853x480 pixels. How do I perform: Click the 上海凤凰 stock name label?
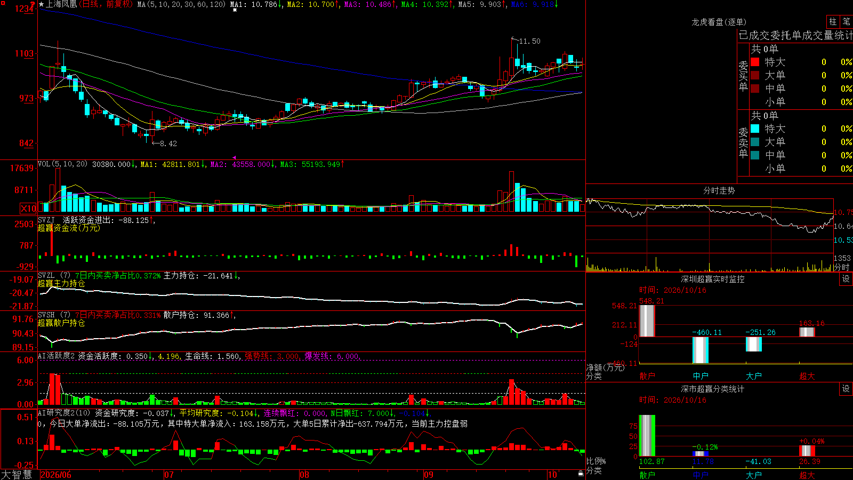(62, 4)
